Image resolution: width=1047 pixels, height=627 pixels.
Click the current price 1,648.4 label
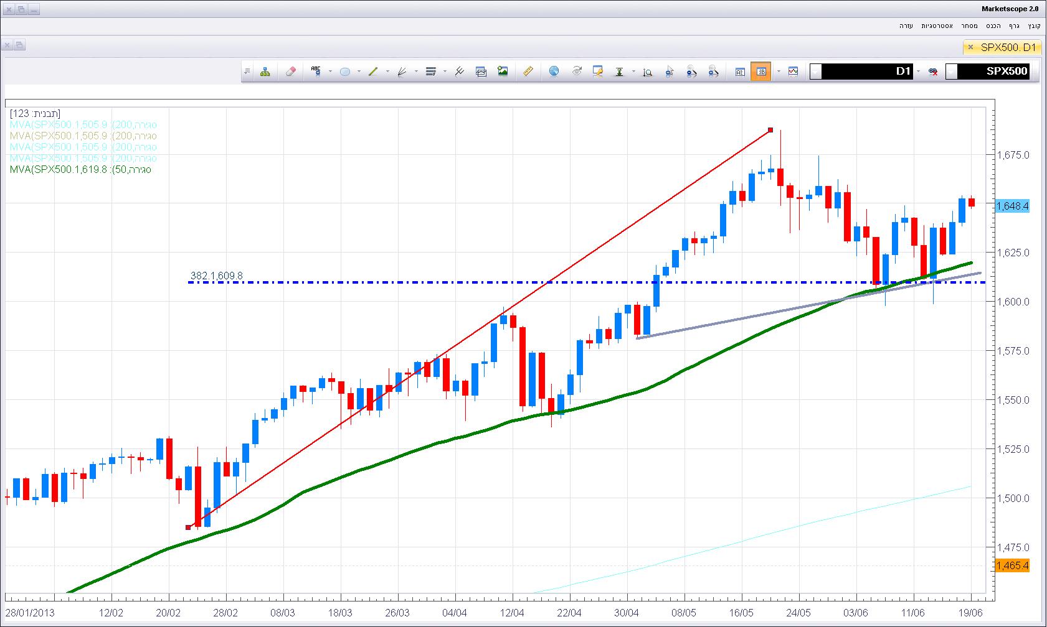1012,206
